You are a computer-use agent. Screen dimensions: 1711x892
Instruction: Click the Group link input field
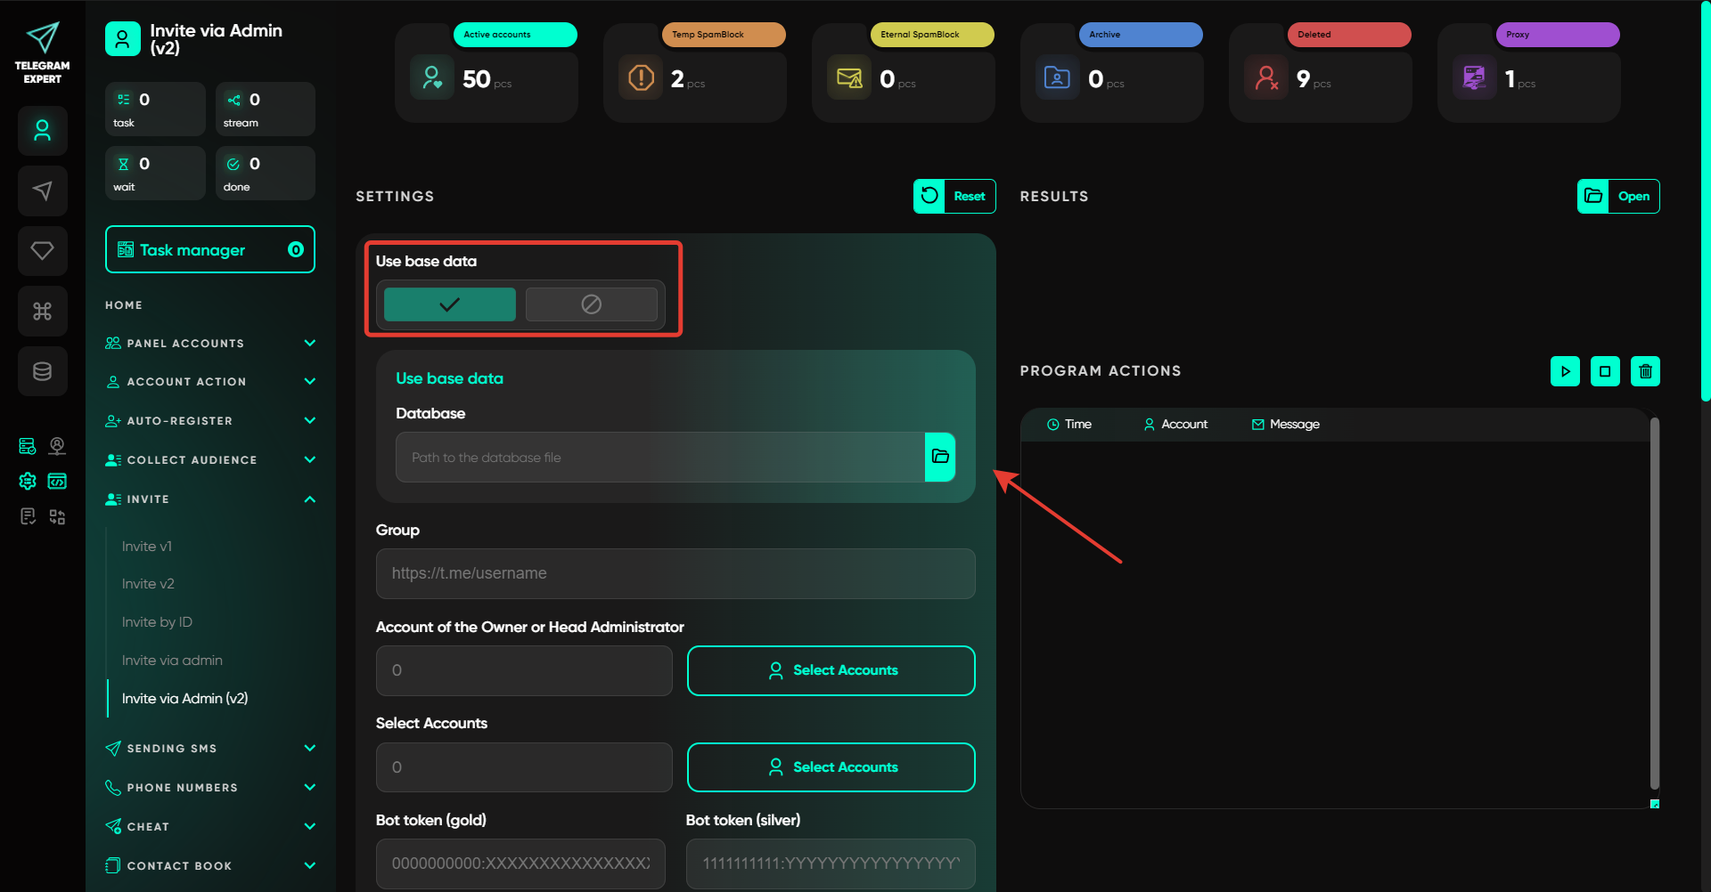[x=675, y=573]
